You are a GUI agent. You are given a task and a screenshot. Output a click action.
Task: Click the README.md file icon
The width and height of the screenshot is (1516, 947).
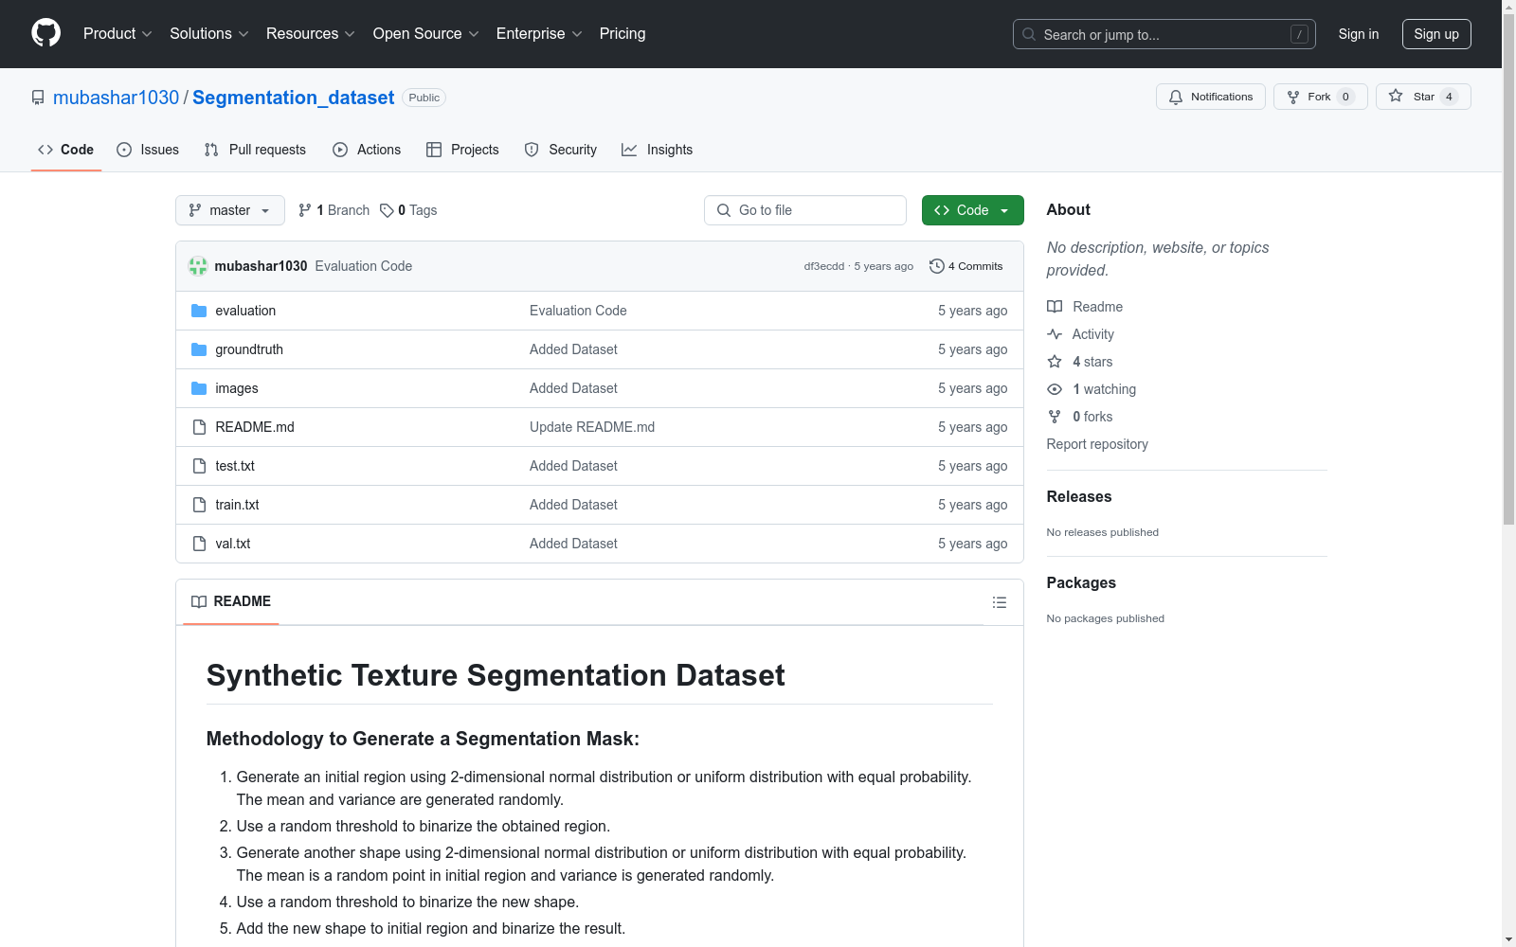click(x=199, y=427)
